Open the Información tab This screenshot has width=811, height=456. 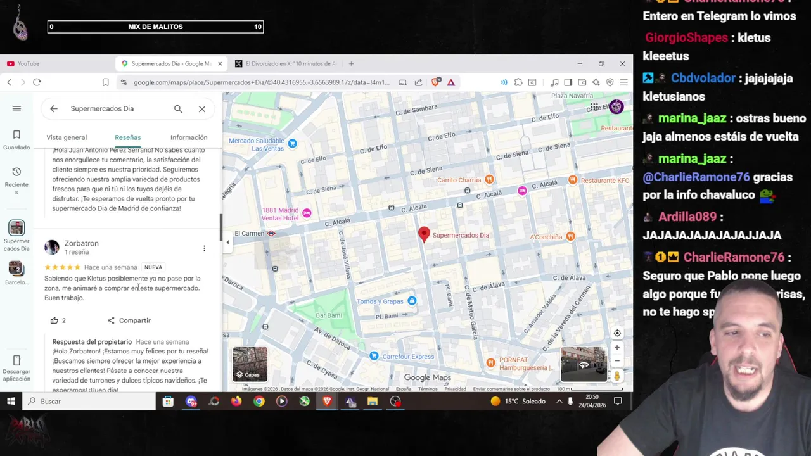click(189, 137)
